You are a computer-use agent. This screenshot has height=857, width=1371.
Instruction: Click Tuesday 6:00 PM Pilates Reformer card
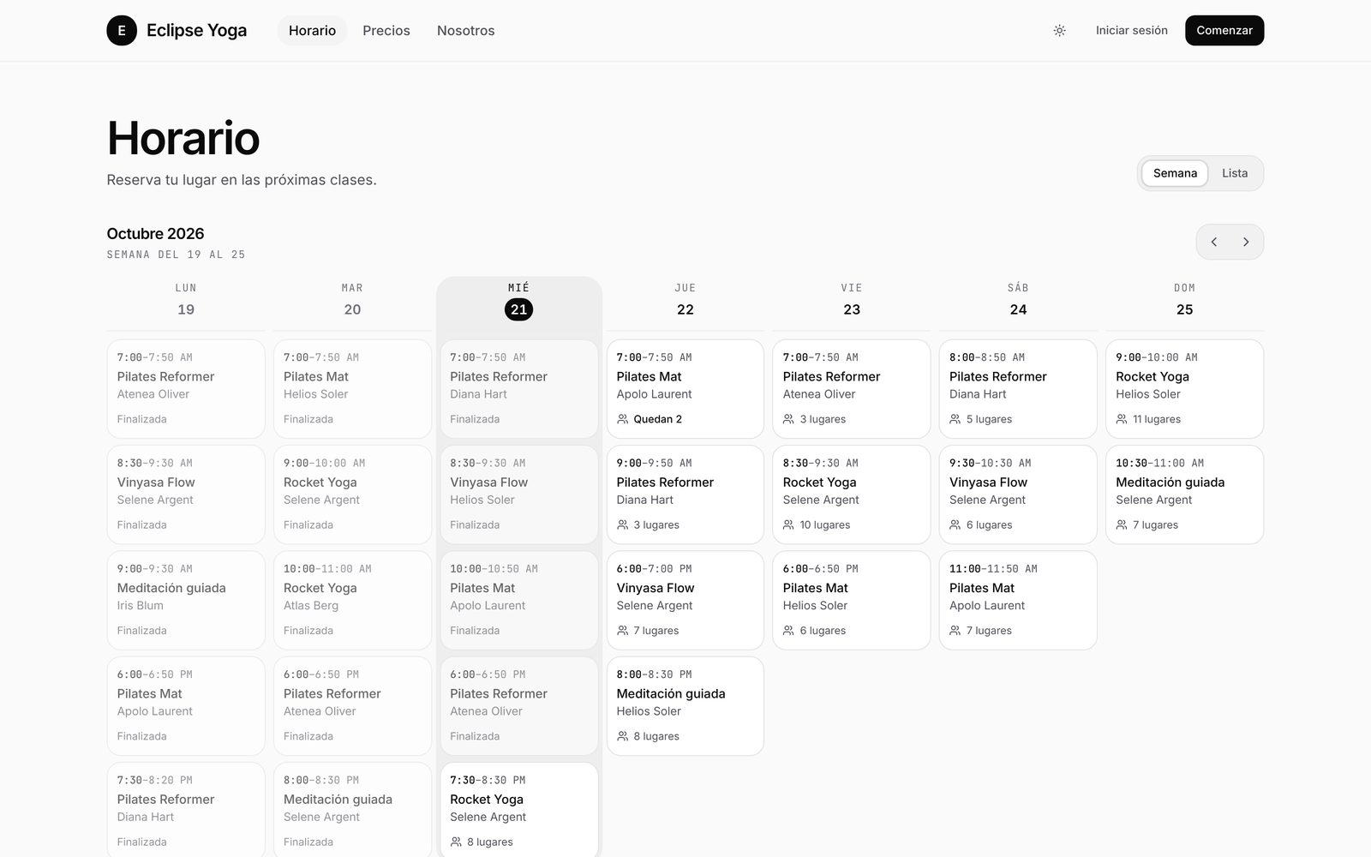pos(352,706)
